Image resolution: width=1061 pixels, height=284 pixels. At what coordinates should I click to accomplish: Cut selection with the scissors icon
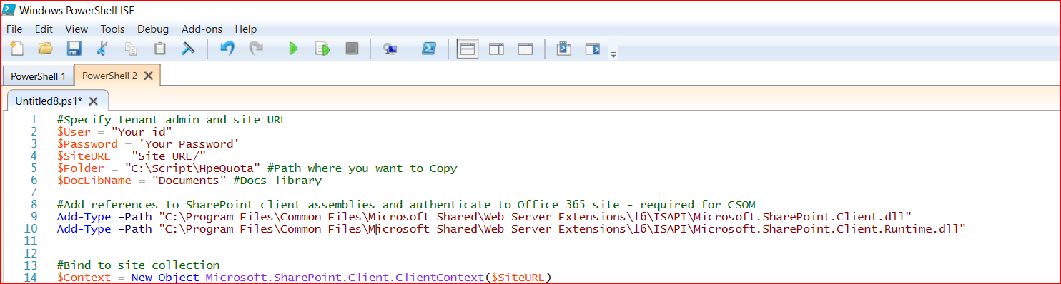point(102,49)
